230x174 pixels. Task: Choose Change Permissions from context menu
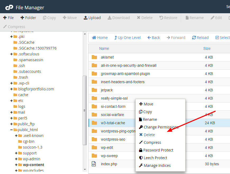tap(159, 127)
